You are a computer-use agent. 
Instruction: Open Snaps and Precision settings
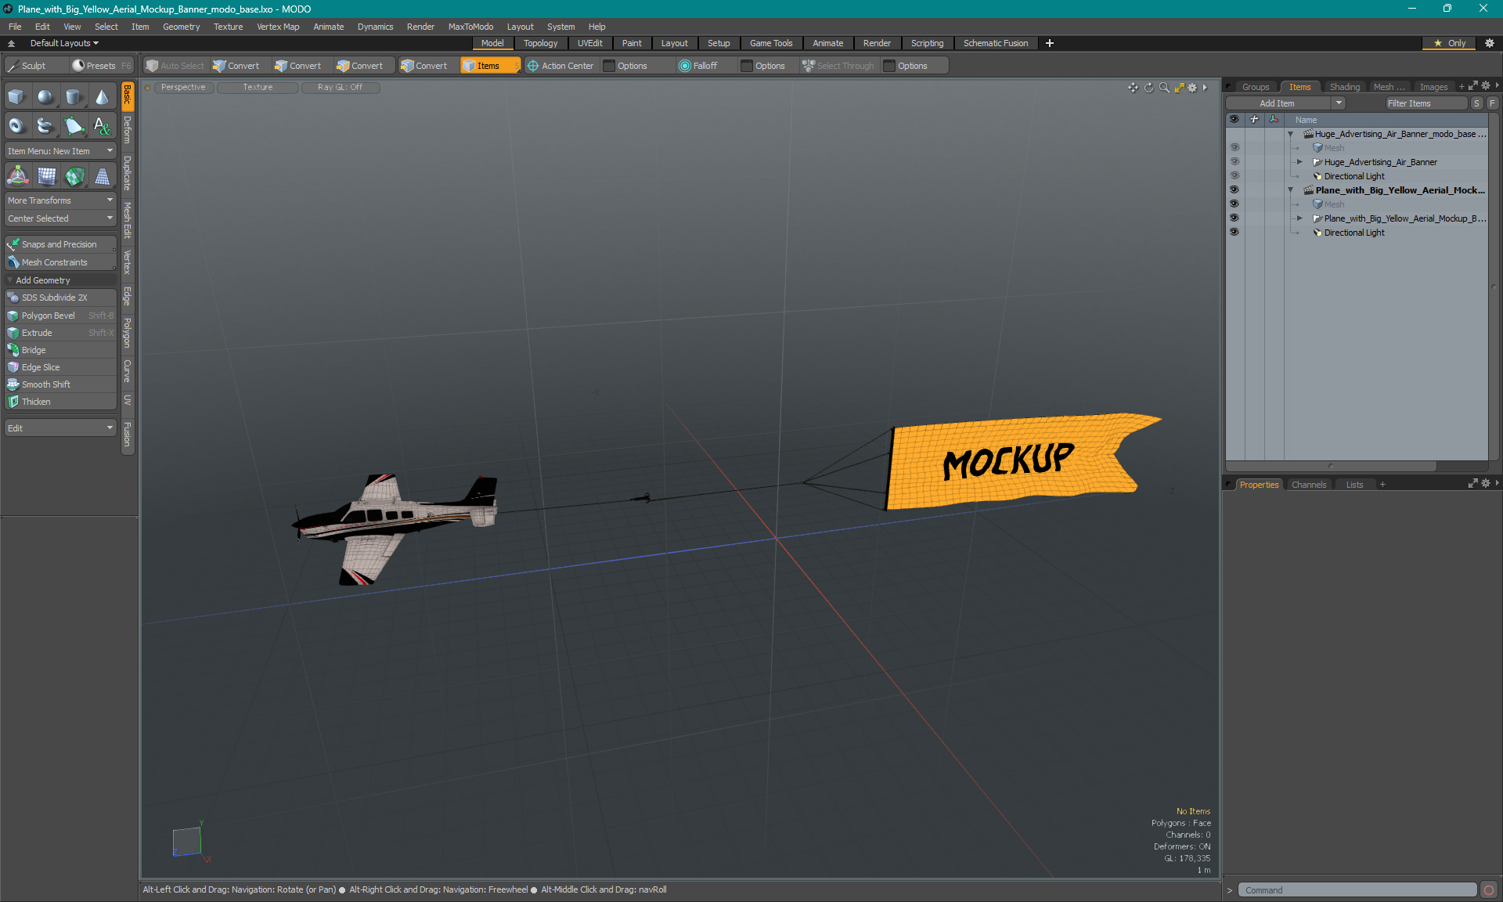point(59,244)
